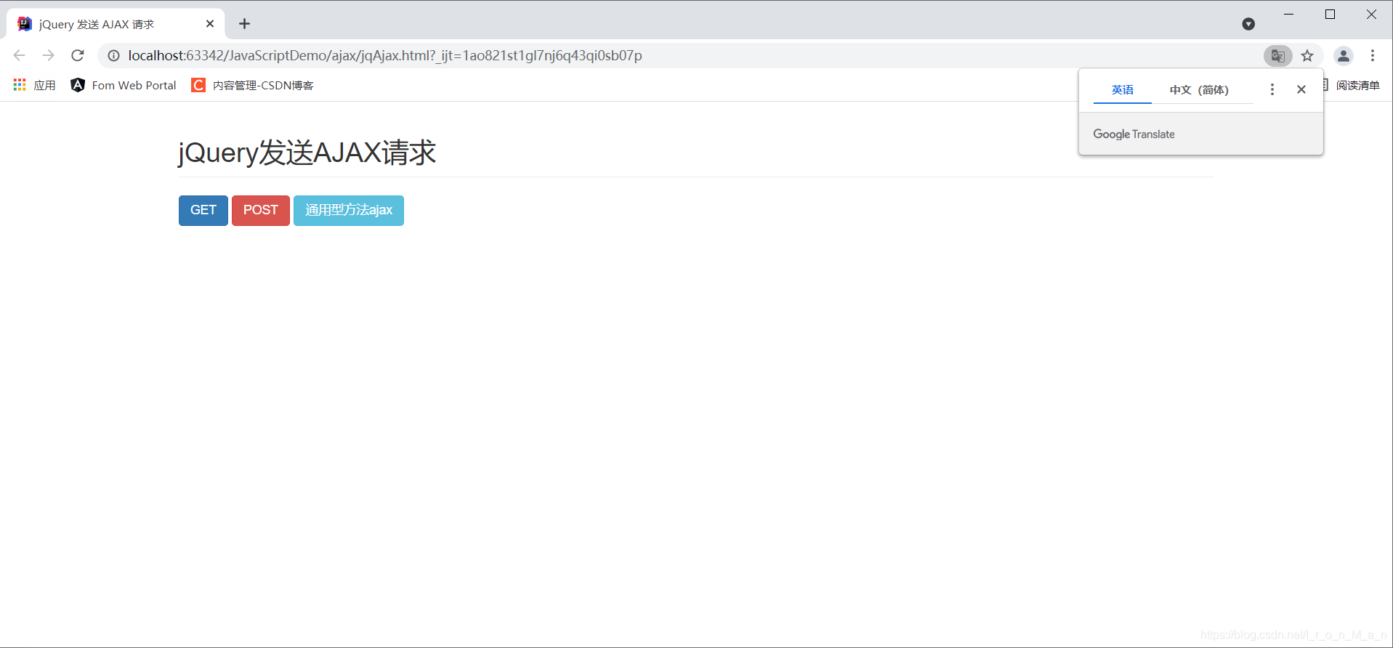
Task: Click the red POST button
Action: pos(261,211)
